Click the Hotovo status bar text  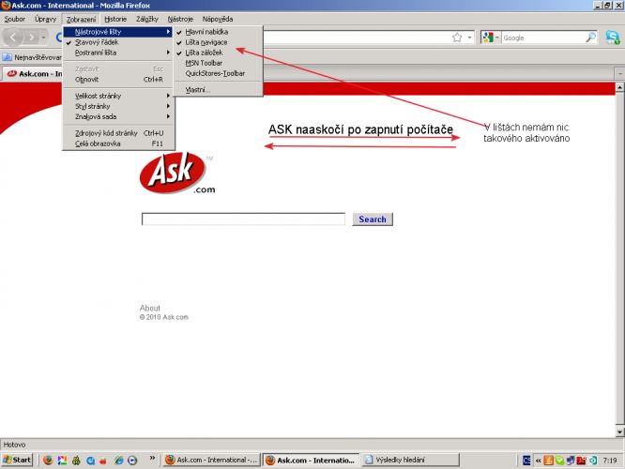(x=14, y=445)
